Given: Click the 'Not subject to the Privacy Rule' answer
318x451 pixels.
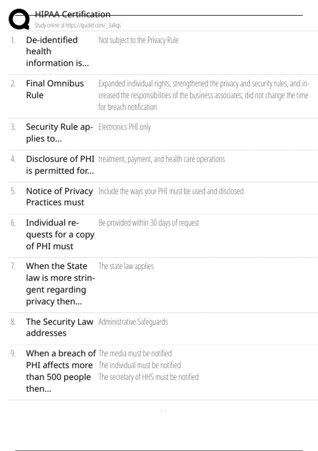Looking at the screenshot, I should (138, 40).
